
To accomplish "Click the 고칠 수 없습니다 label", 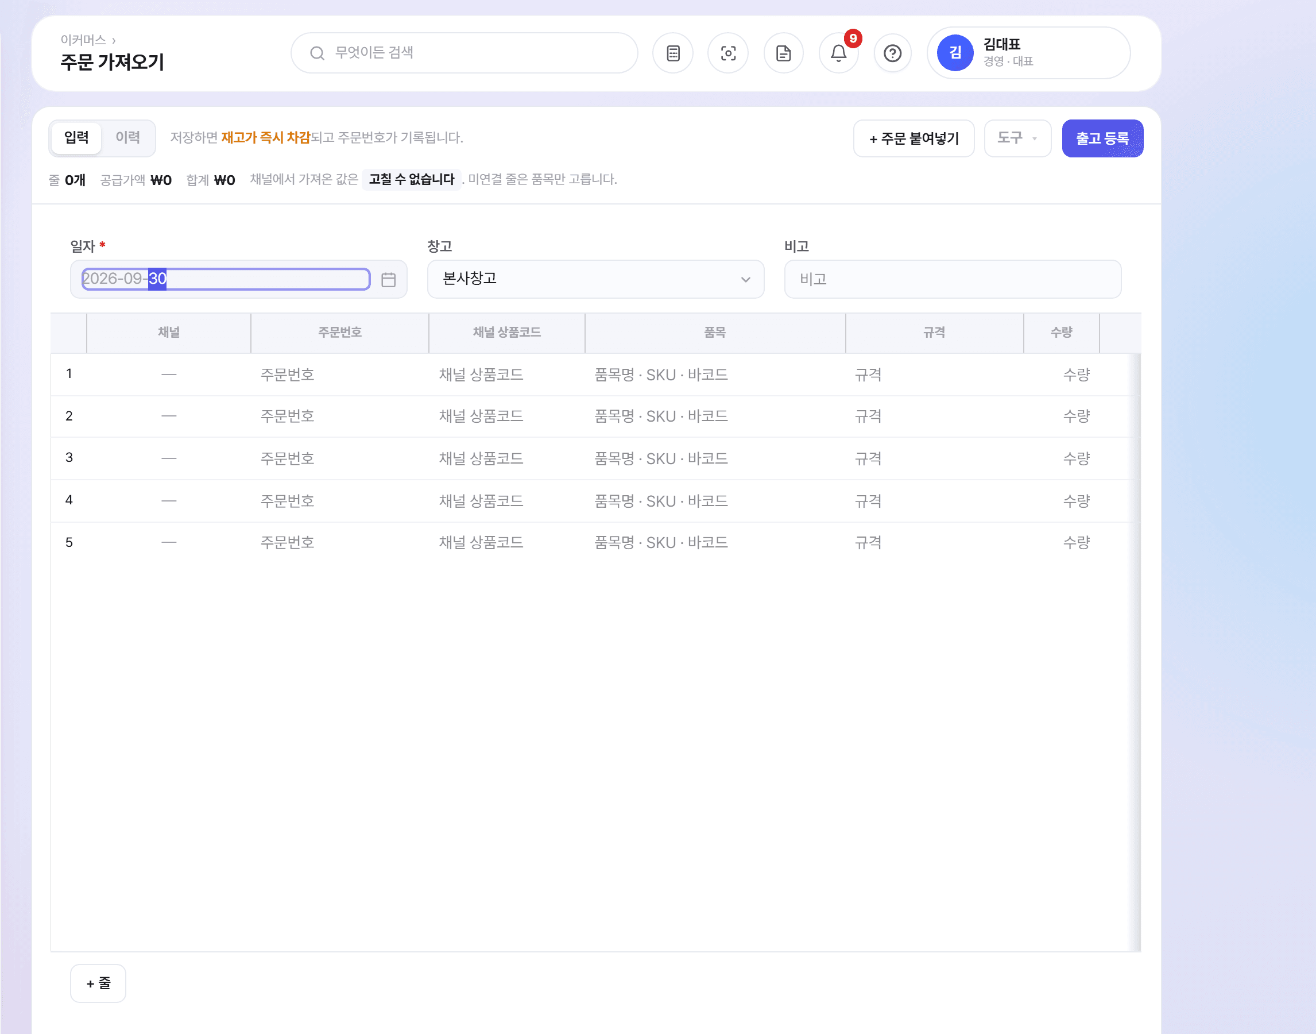I will [x=412, y=179].
